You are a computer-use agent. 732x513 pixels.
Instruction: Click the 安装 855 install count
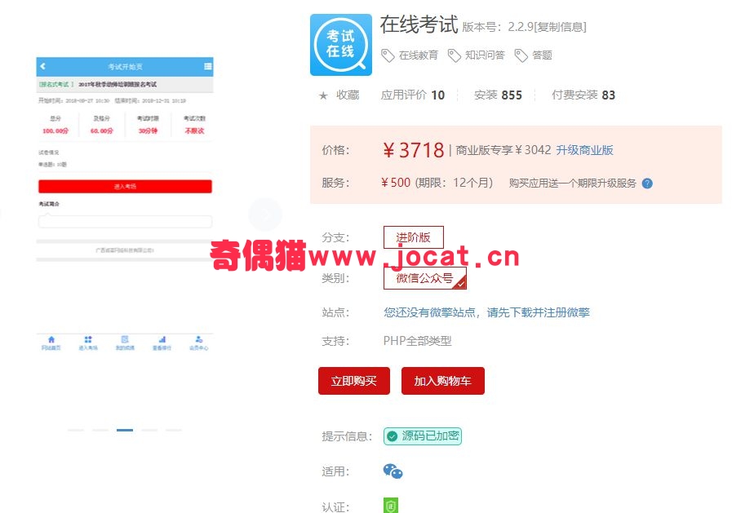(x=498, y=95)
